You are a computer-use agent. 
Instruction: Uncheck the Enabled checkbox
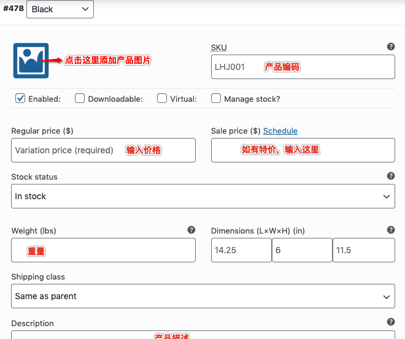[x=20, y=98]
